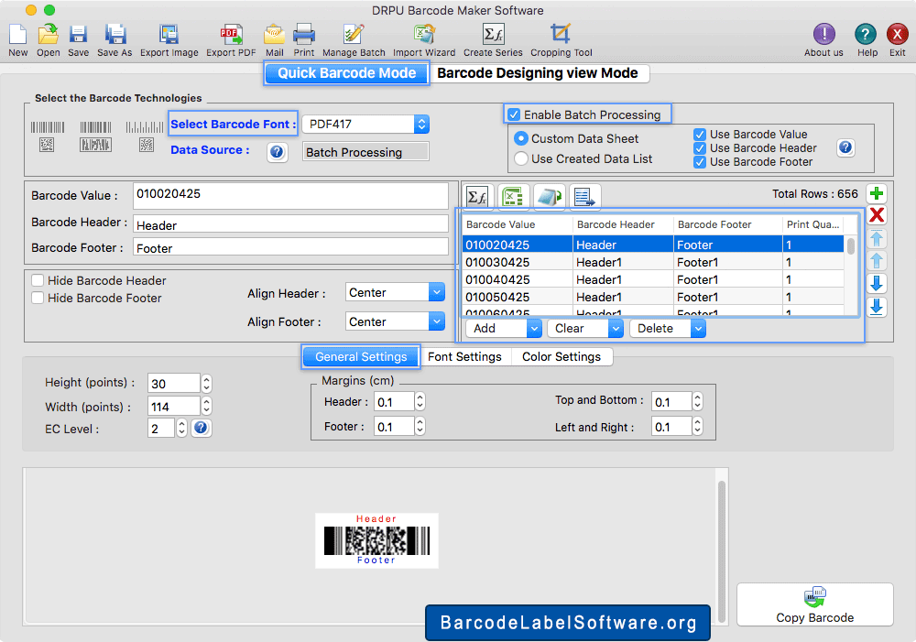The width and height of the screenshot is (916, 642).
Task: Open General Settings tab
Action: click(x=361, y=356)
